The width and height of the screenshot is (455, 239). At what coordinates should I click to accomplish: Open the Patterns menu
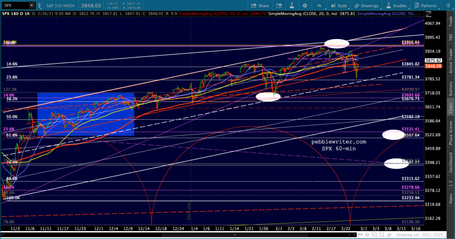[425, 5]
